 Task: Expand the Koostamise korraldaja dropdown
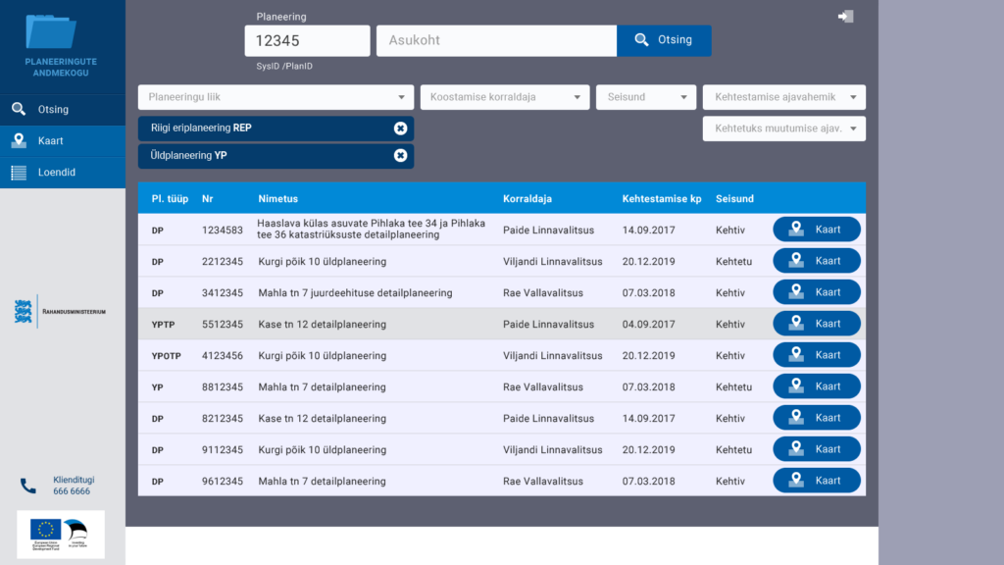505,97
